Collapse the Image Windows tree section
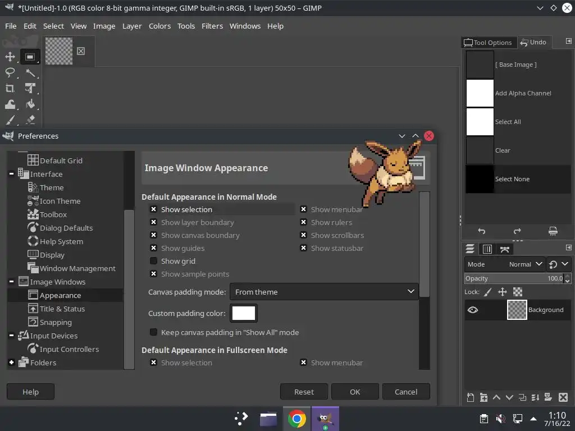 11,282
